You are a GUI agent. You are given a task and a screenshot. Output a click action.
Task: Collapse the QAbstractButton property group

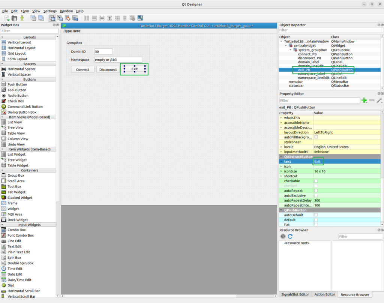[x=281, y=156]
